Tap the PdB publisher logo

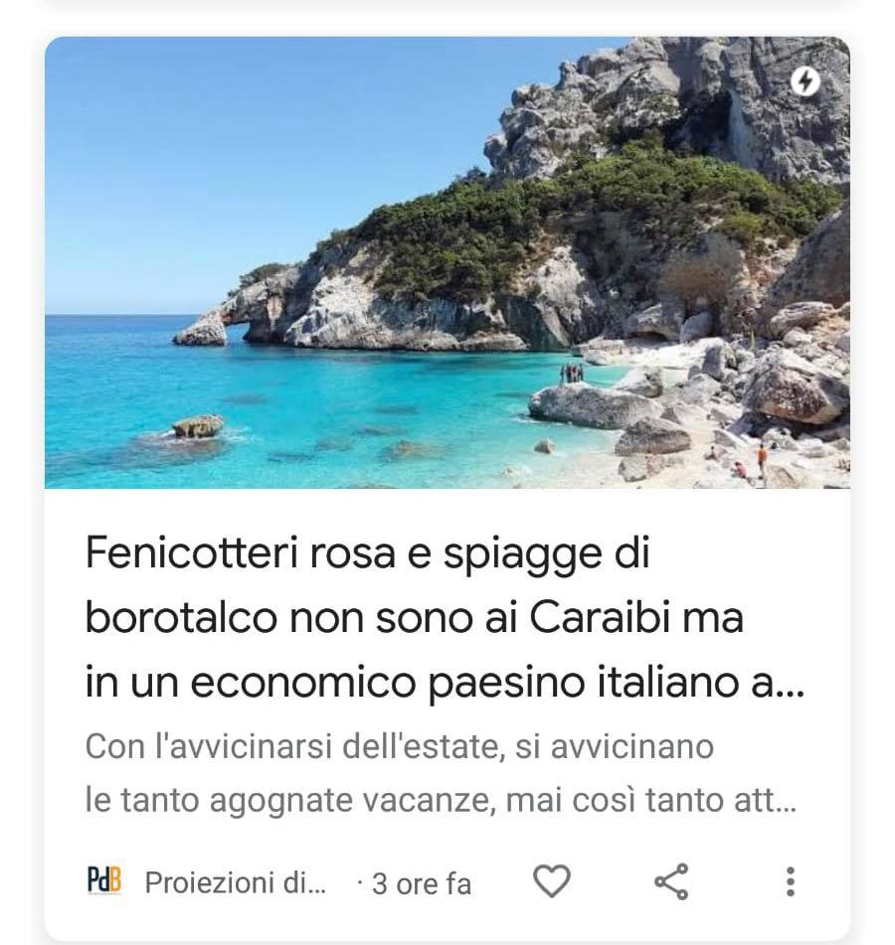(x=103, y=881)
